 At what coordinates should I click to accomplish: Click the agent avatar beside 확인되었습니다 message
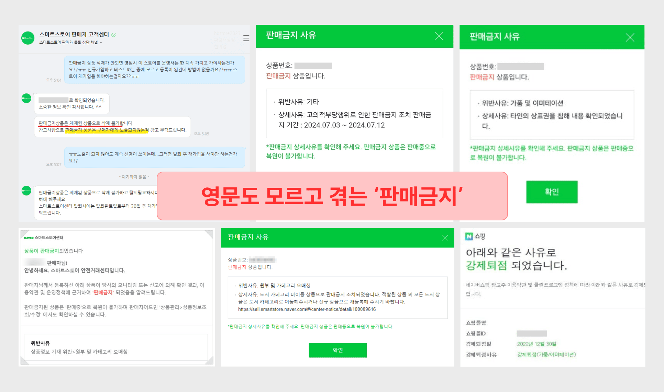[x=26, y=98]
